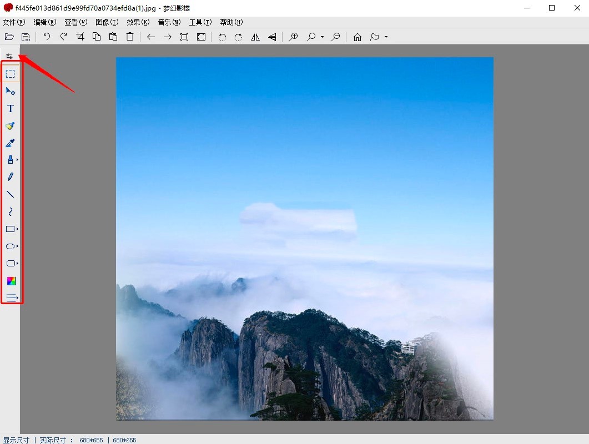Viewport: 589px width, 444px height.
Task: Flip image horizontally
Action: coord(255,37)
